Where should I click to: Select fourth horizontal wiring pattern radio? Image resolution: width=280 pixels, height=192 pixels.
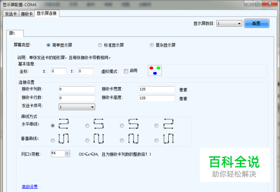tap(157, 126)
